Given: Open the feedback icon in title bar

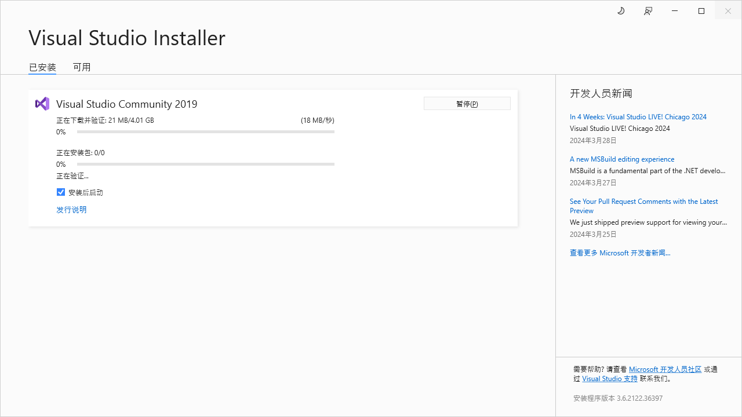Looking at the screenshot, I should tap(648, 11).
